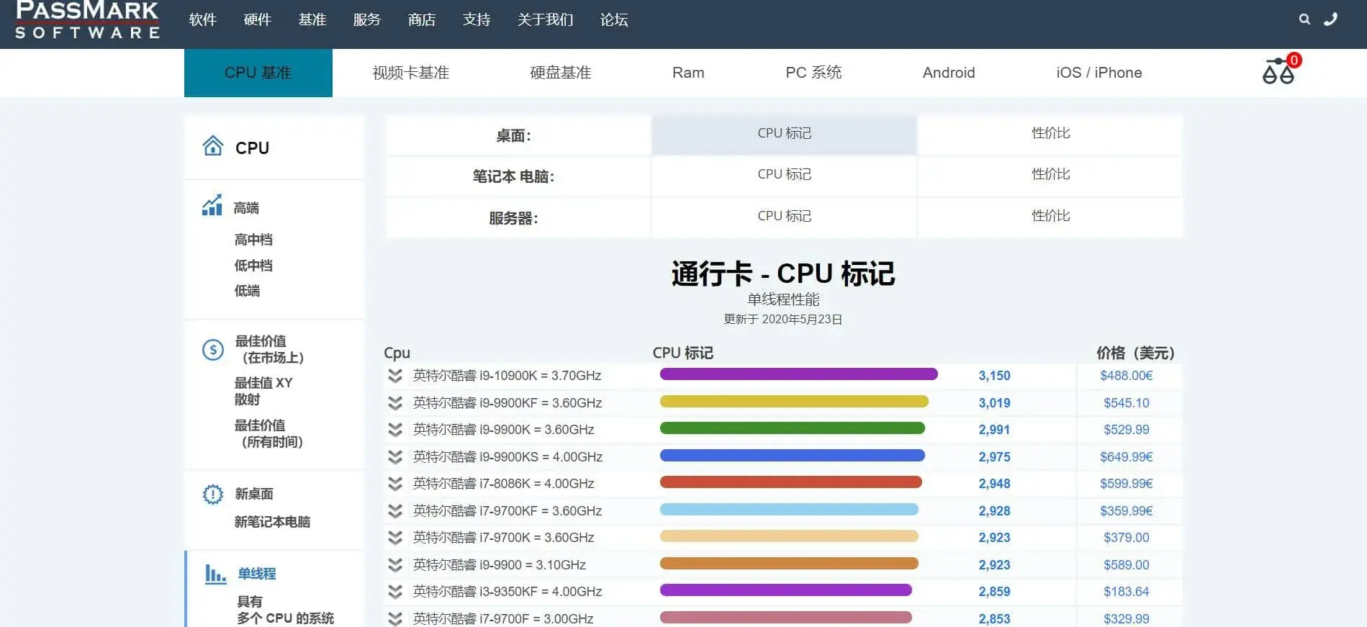This screenshot has height=627, width=1367.
Task: Switch to the PC 系统 tab
Action: pyautogui.click(x=813, y=73)
